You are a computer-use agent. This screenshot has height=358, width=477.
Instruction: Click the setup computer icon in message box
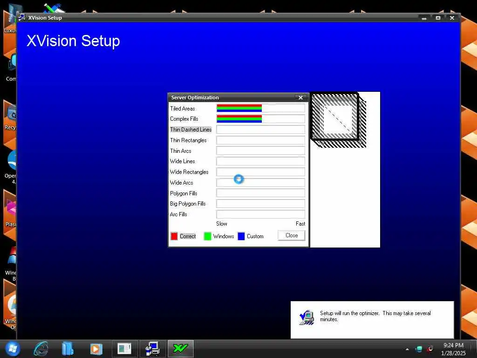tap(307, 317)
